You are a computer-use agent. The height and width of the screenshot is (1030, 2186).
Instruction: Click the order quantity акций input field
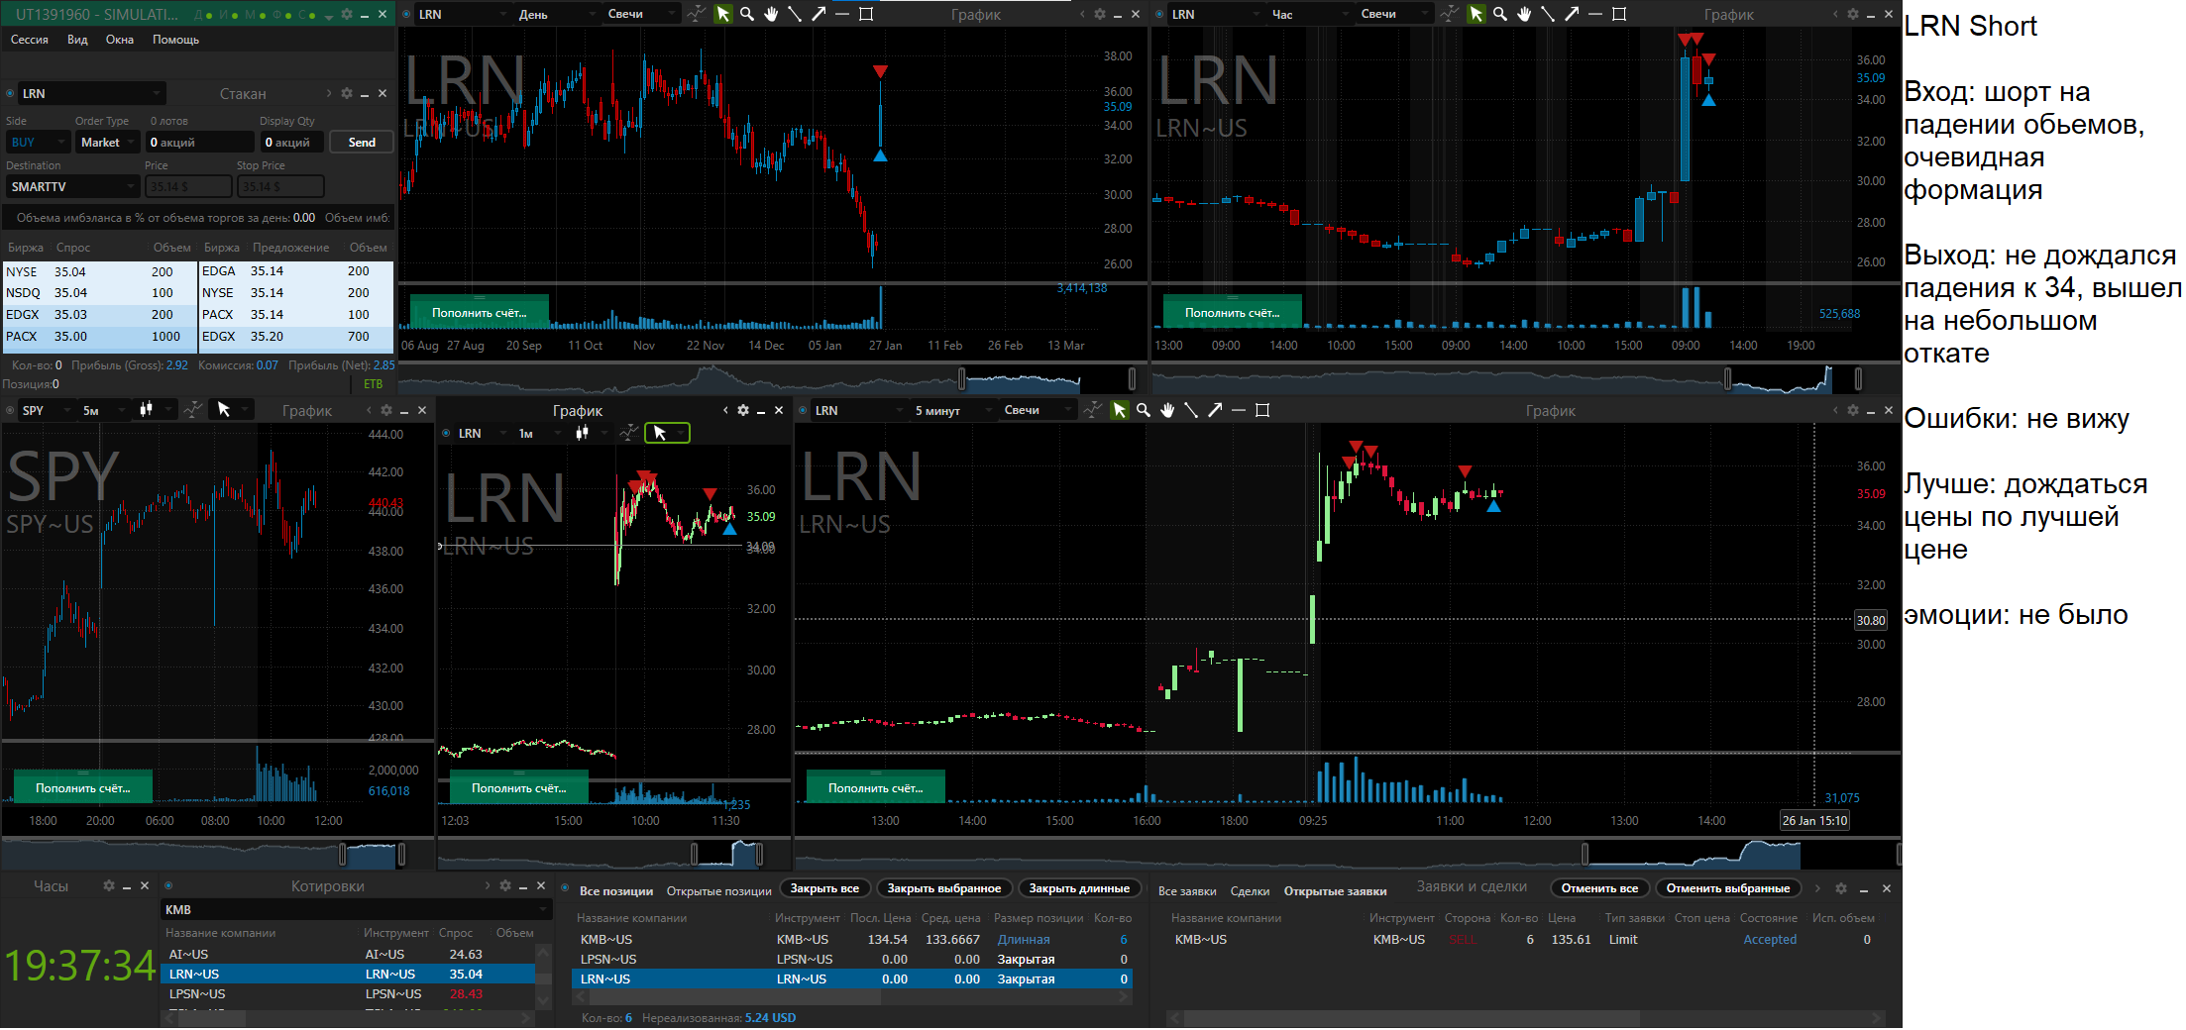pyautogui.click(x=200, y=143)
